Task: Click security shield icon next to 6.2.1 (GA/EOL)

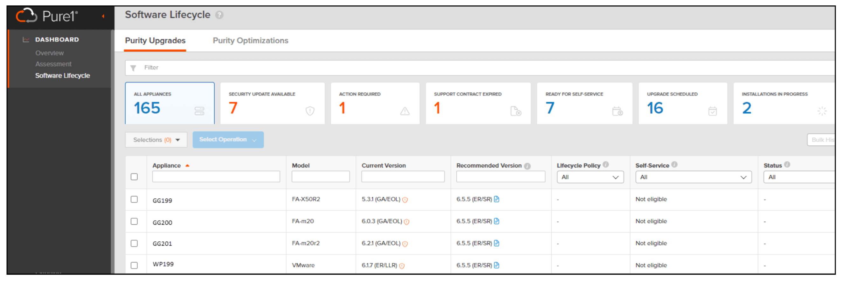Action: coord(405,244)
